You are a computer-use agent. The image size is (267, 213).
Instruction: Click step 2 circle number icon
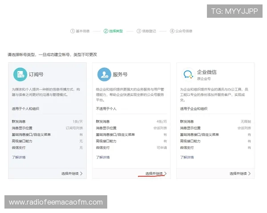pyautogui.click(x=106, y=31)
